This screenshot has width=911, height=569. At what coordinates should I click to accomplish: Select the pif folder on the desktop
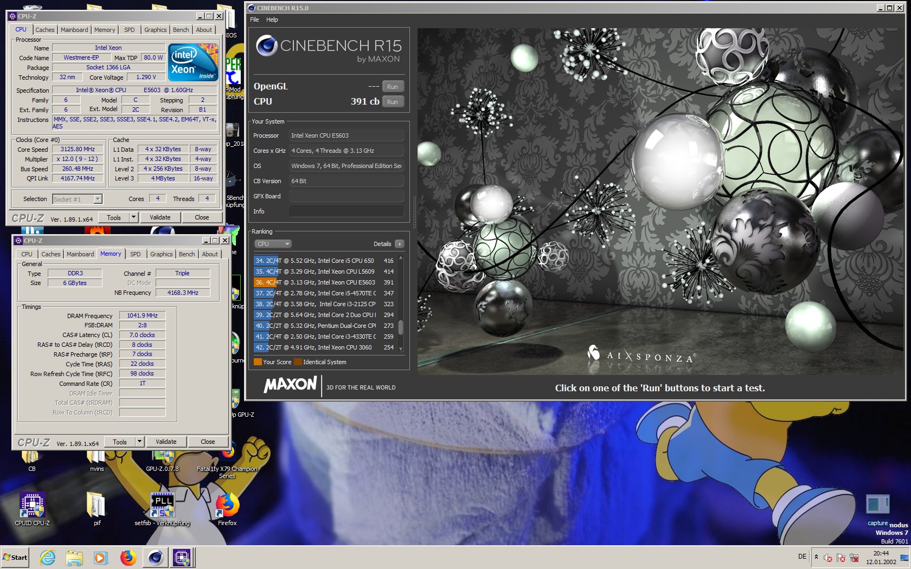pyautogui.click(x=97, y=509)
